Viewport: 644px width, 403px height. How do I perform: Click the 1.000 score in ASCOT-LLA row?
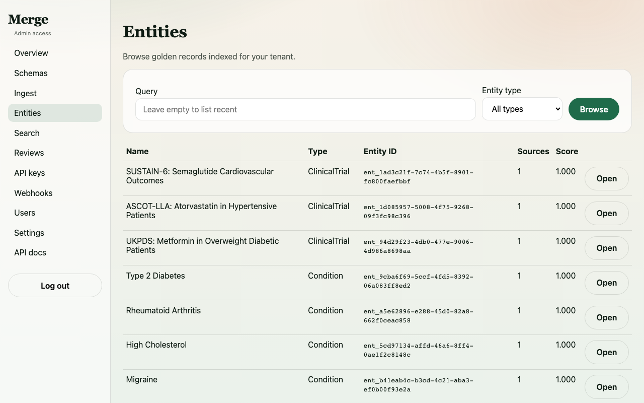(x=566, y=206)
